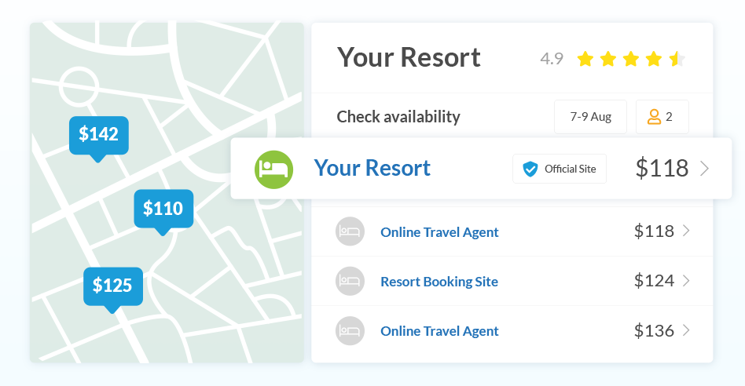Click the Official Site badge button
The height and width of the screenshot is (386, 745).
click(560, 169)
